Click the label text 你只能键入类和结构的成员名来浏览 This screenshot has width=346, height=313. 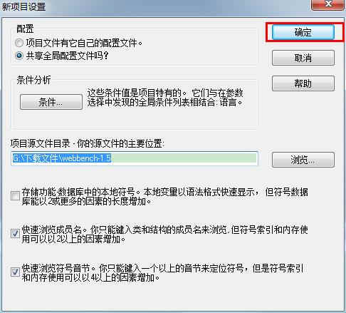point(159,230)
